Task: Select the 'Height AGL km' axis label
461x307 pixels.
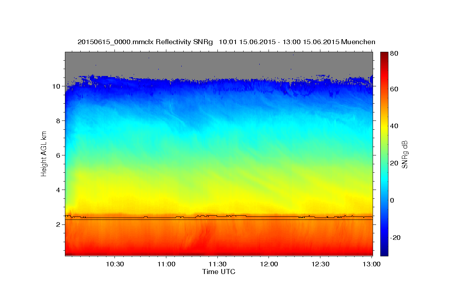Action: pos(44,153)
